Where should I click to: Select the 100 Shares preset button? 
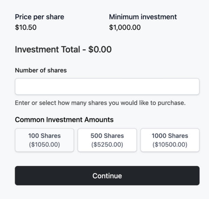pos(45,140)
